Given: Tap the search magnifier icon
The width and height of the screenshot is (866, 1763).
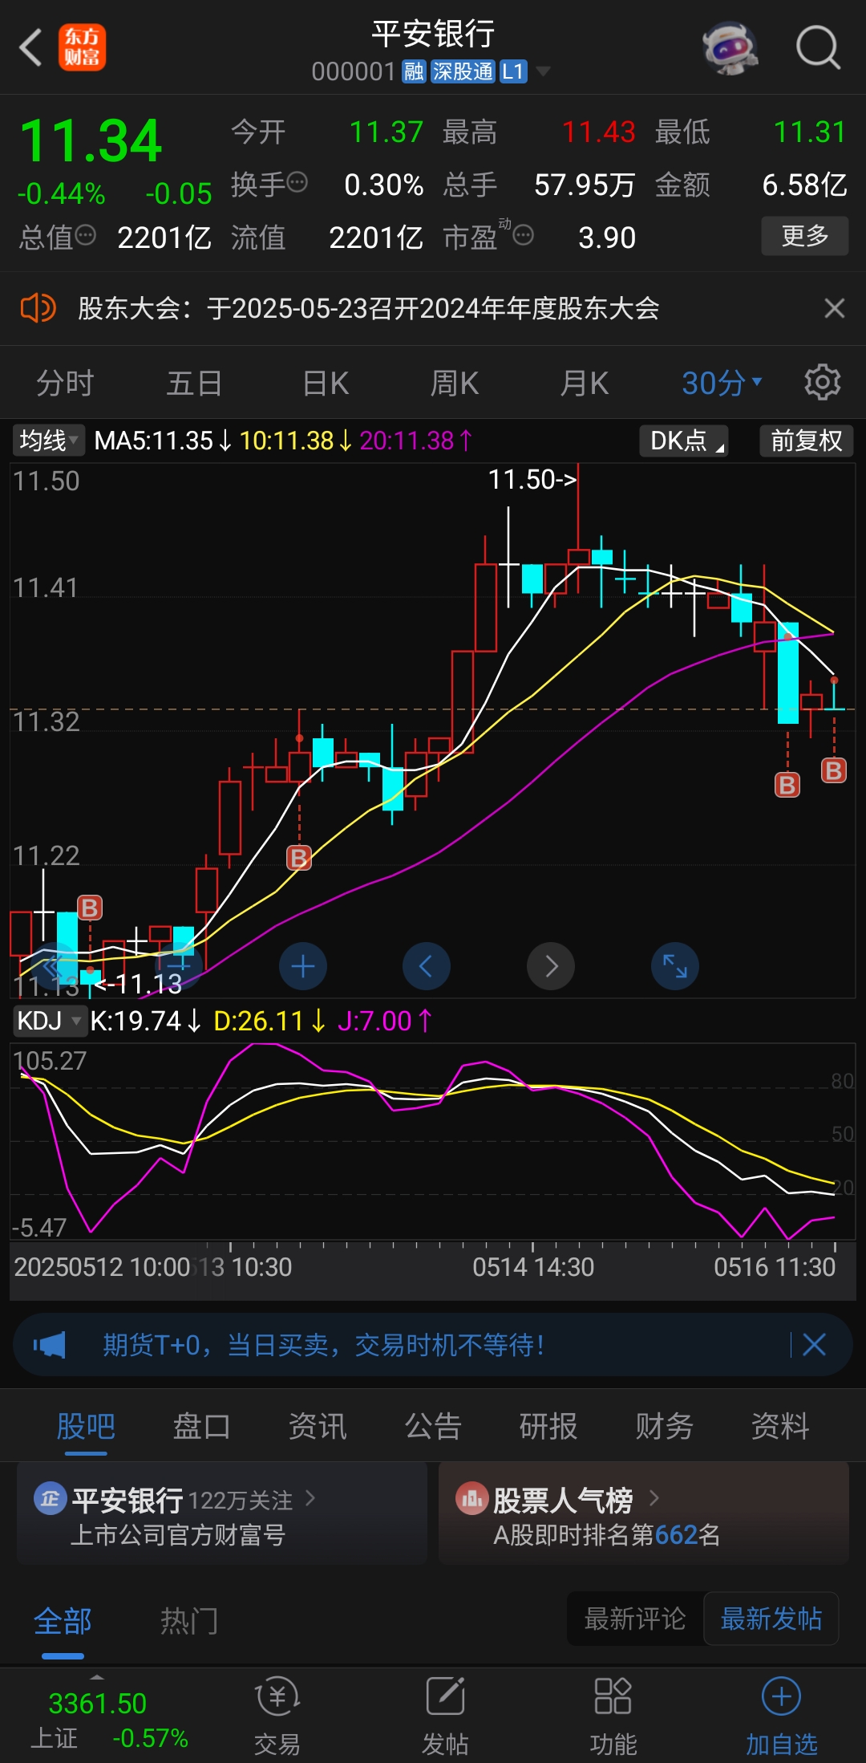Looking at the screenshot, I should click(818, 47).
